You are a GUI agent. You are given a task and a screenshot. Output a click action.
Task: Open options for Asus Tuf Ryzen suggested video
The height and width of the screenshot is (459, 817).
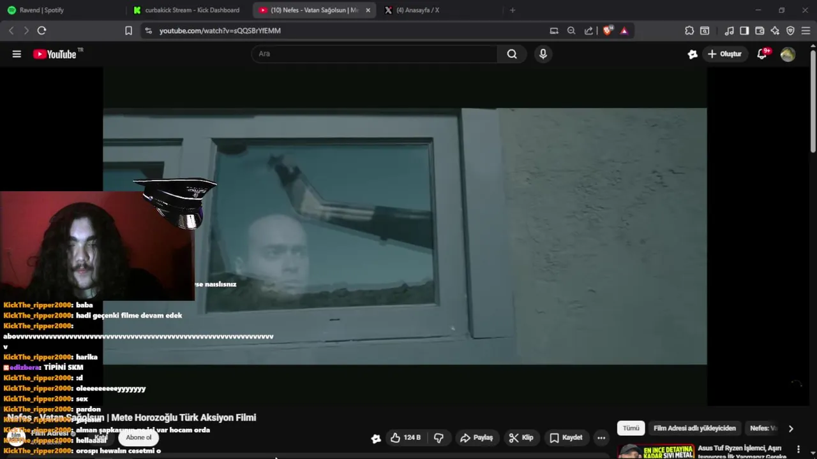point(798,449)
